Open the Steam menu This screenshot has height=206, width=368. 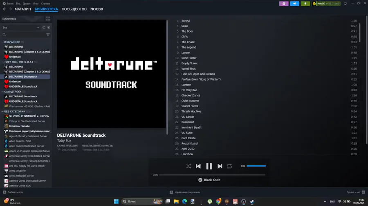pos(8,4)
